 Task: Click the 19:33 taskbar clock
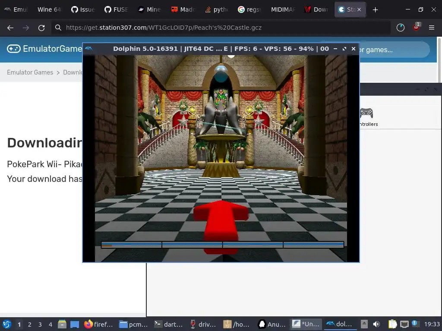click(432, 325)
